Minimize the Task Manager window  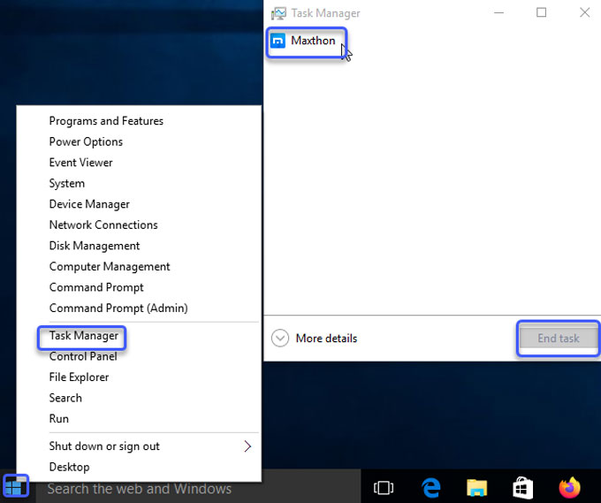click(x=498, y=13)
